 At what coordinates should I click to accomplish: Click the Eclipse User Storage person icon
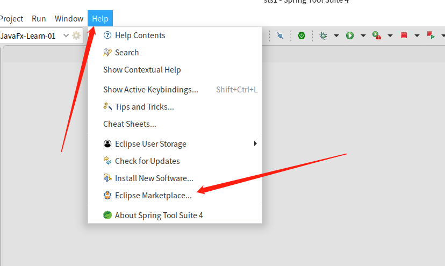pyautogui.click(x=107, y=143)
